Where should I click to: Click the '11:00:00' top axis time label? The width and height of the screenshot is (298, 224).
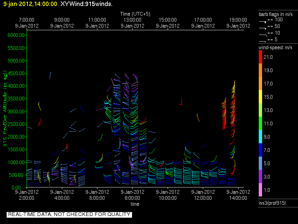97,20
